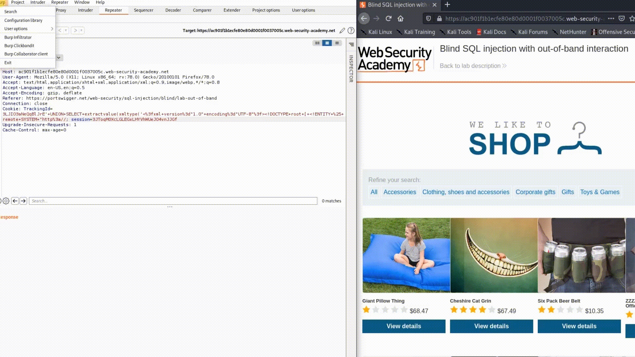Choose Search from the Burp menu
The image size is (635, 357).
point(27,12)
